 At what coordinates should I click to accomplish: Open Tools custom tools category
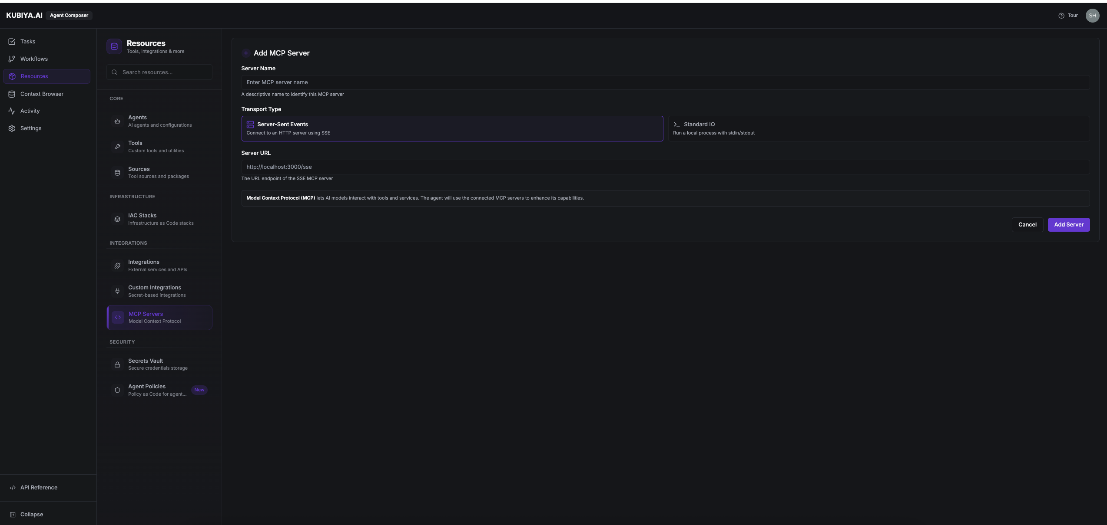159,147
